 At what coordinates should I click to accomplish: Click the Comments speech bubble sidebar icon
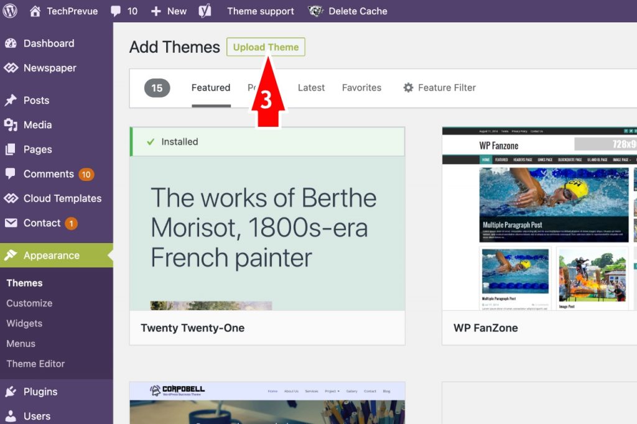click(x=11, y=174)
